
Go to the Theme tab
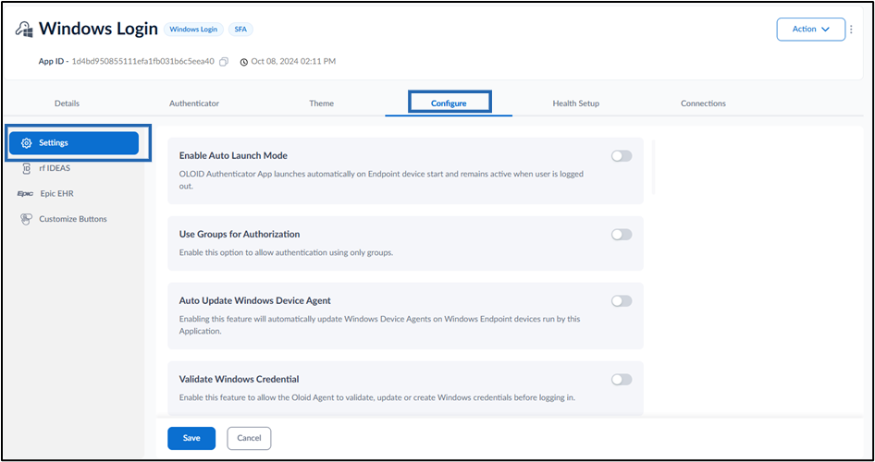[322, 103]
